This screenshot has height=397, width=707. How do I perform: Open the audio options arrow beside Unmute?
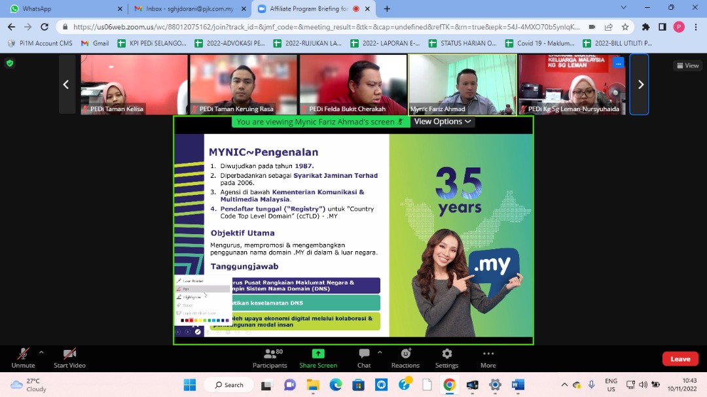pos(41,353)
